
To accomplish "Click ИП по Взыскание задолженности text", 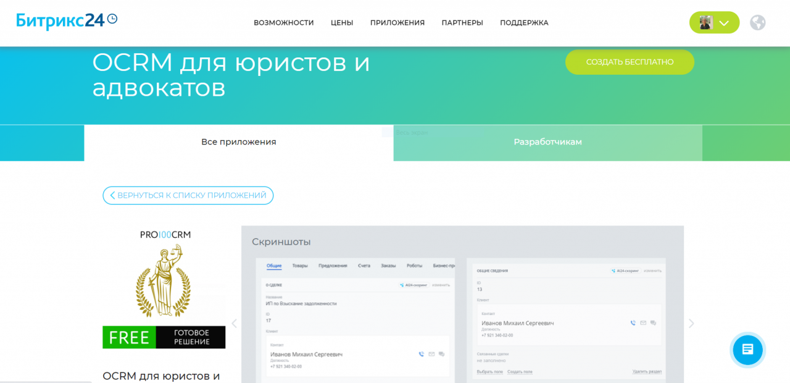I will click(x=301, y=304).
